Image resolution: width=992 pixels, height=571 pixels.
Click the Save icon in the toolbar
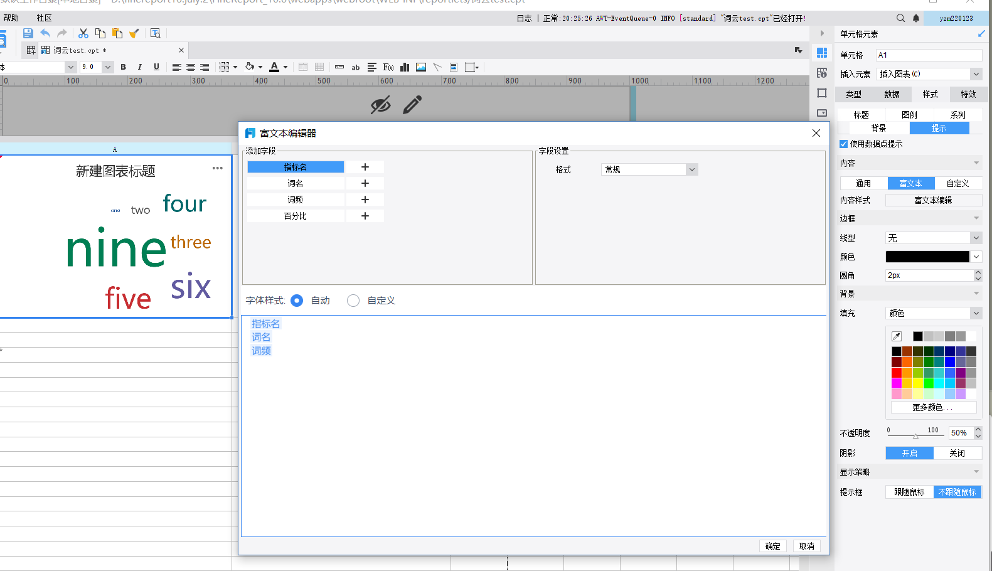tap(28, 33)
